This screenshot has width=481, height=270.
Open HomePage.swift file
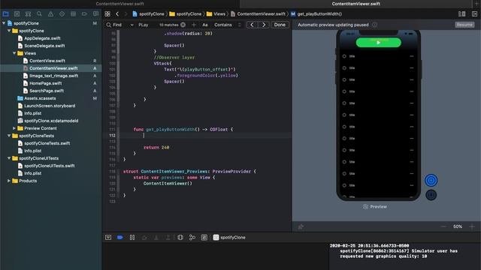point(45,83)
